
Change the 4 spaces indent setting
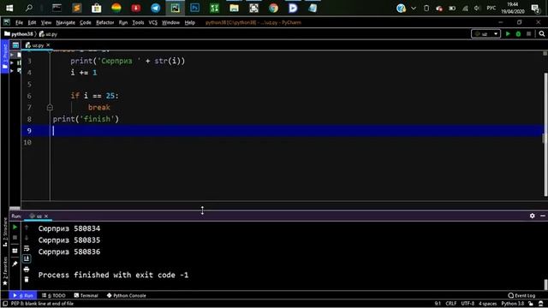(x=487, y=304)
